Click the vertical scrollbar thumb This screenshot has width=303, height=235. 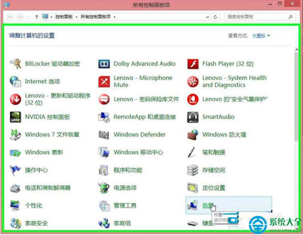[297, 97]
